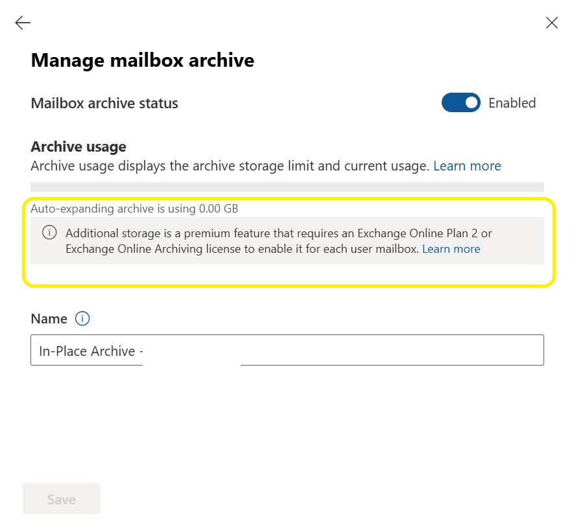Close the Manage mailbox archive panel
The height and width of the screenshot is (525, 574).
point(551,22)
